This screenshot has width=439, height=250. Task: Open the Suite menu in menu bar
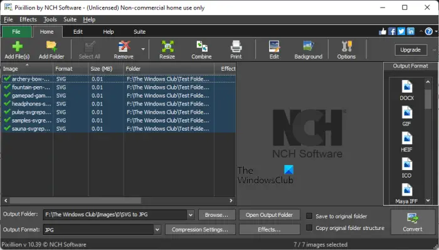(x=70, y=19)
